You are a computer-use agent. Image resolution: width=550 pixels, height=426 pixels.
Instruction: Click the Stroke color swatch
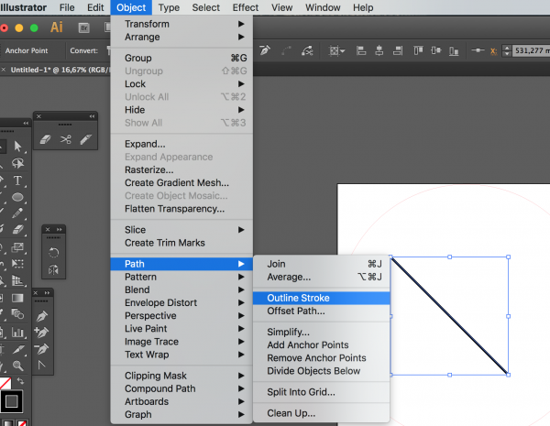tap(12, 401)
